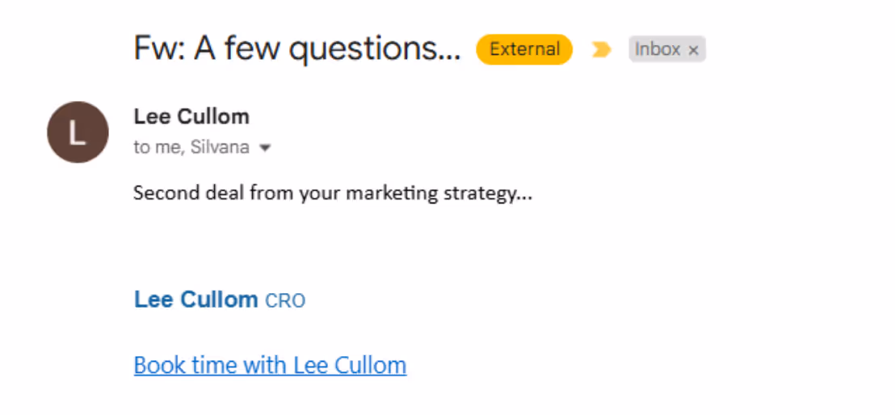
Task: Click the blue bold Lee Cullom signature name
Action: (x=195, y=299)
